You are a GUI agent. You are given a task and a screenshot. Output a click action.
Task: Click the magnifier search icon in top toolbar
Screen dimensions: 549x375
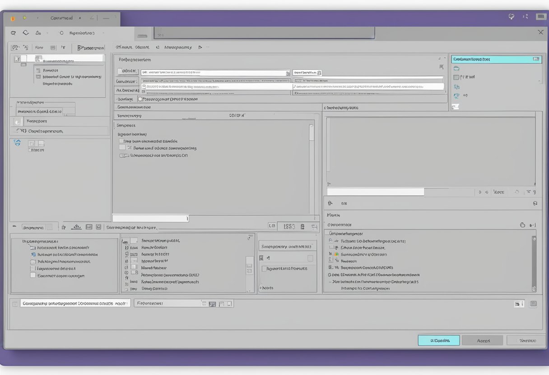[x=13, y=33]
